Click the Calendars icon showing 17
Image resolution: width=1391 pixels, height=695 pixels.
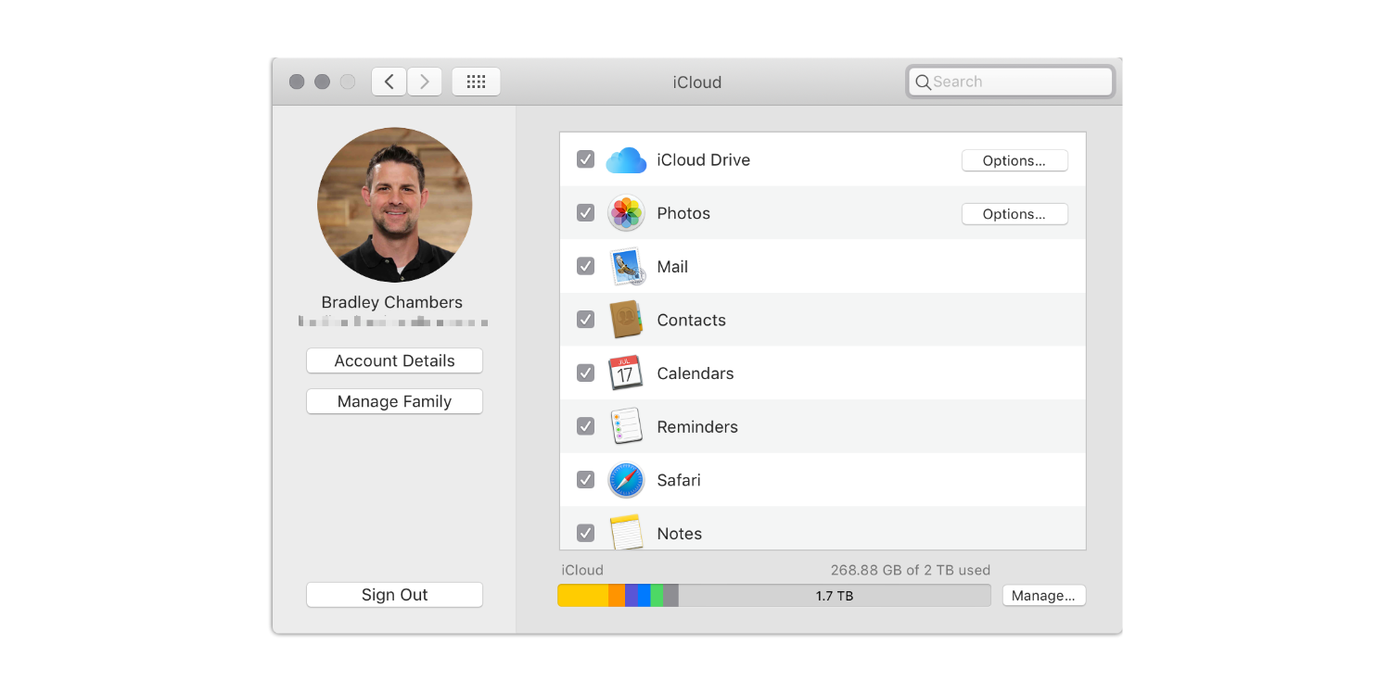coord(626,373)
